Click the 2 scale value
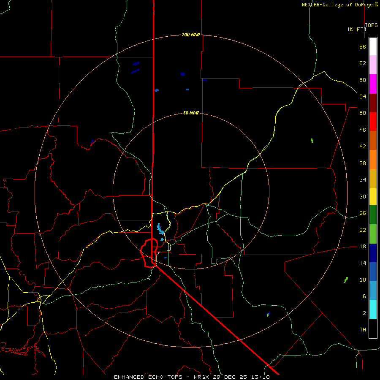 pyautogui.click(x=364, y=313)
